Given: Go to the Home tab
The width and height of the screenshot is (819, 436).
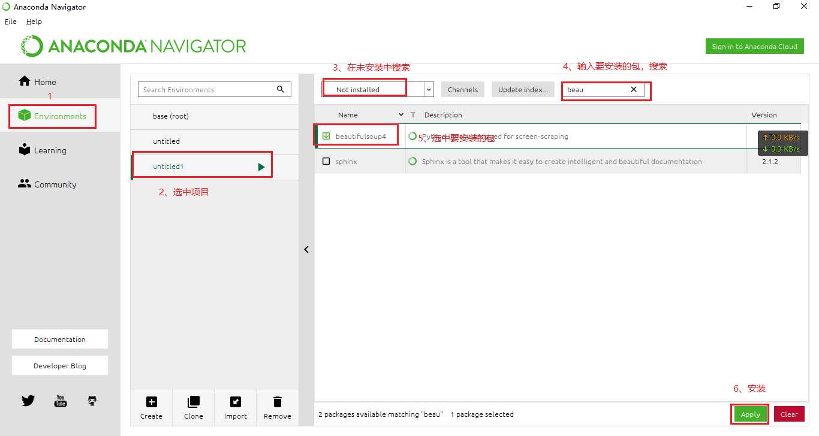Looking at the screenshot, I should click(60, 81).
